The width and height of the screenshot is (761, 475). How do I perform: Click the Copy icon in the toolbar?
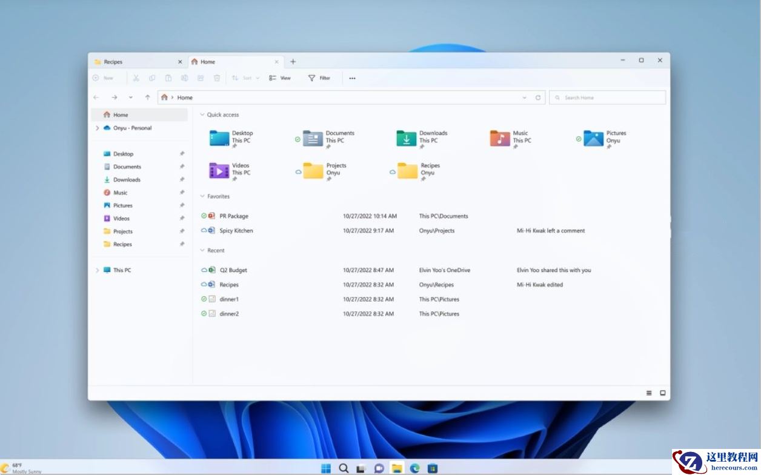(x=152, y=78)
